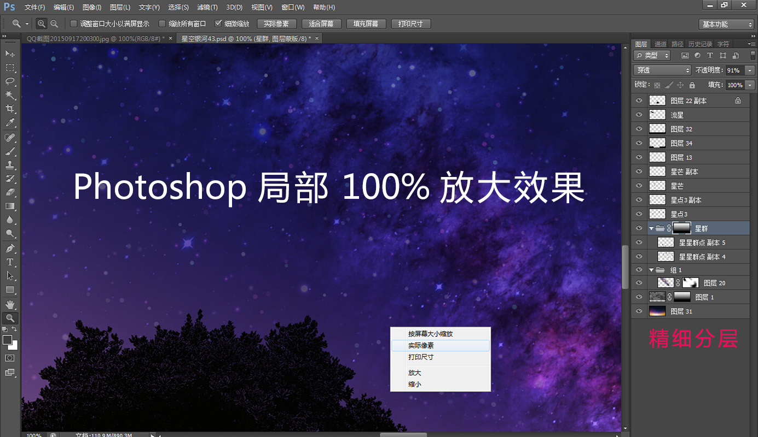
Task: Open the 图层(L) menu
Action: [120, 7]
